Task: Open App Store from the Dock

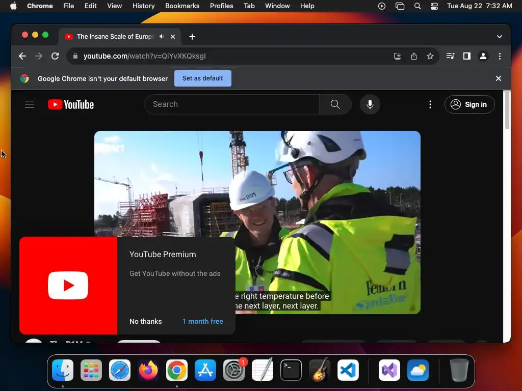Action: tap(205, 370)
